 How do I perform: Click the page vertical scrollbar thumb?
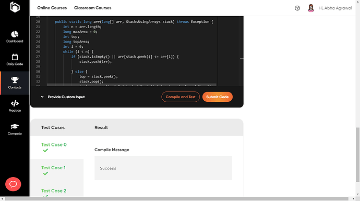(358, 155)
